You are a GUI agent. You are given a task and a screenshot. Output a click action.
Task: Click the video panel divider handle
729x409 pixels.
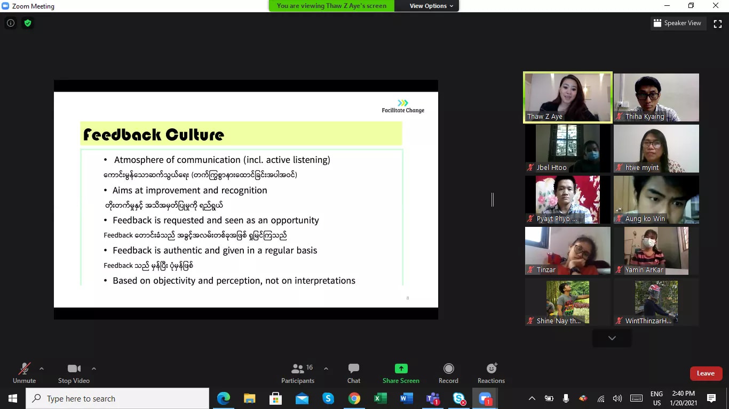point(493,200)
